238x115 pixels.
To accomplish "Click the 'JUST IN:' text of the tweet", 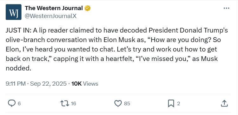I will (x=18, y=31).
